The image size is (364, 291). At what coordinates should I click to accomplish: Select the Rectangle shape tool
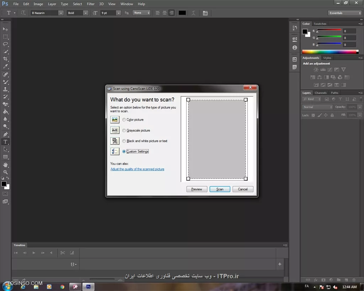pyautogui.click(x=5, y=157)
